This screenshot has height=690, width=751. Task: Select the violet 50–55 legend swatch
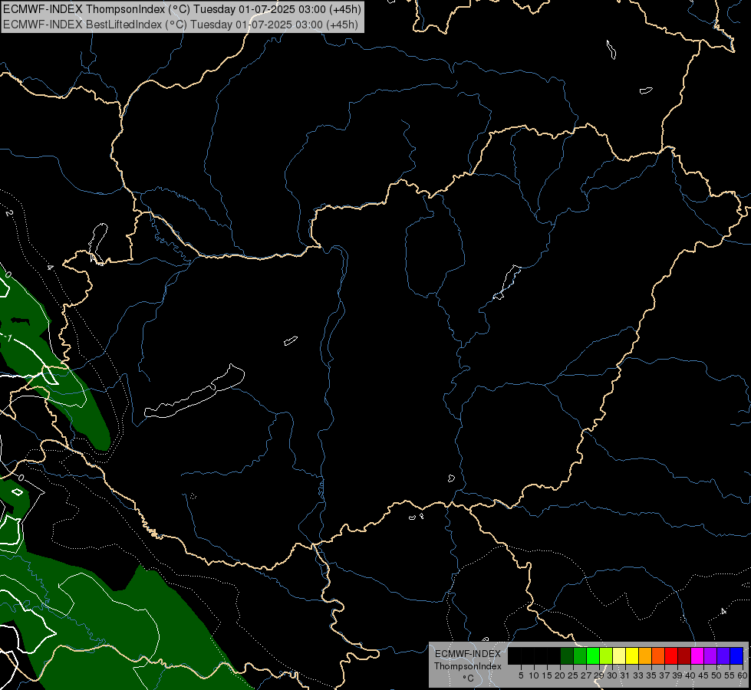[x=723, y=655]
